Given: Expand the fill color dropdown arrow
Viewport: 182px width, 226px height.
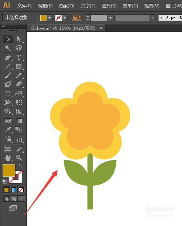Looking at the screenshot, I should 49,18.
